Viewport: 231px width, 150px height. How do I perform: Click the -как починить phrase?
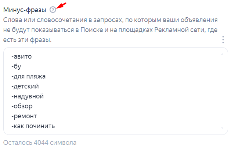tap(33, 126)
